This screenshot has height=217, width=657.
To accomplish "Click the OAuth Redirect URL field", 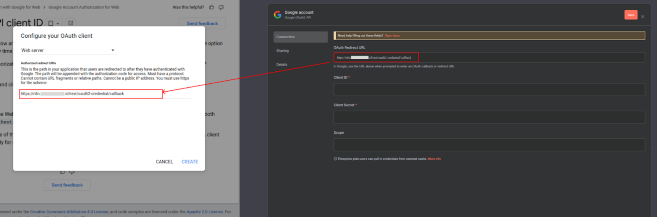I will (489, 58).
